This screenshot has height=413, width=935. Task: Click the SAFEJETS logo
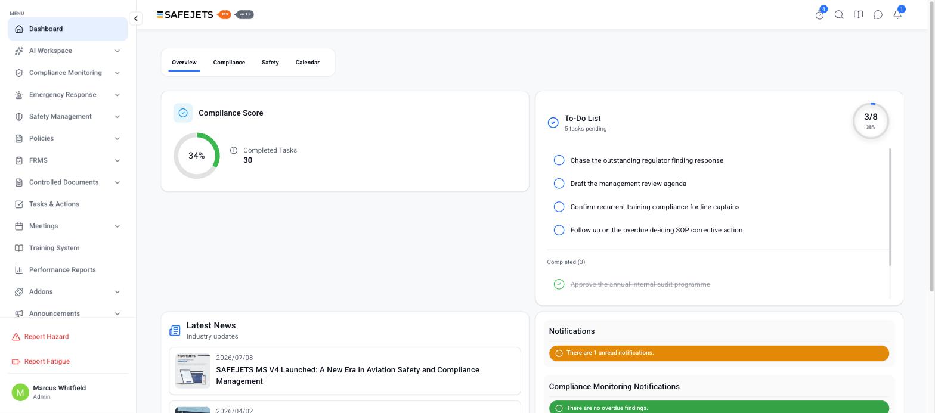pos(185,15)
